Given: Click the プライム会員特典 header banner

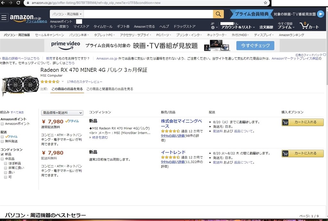Looking at the screenshot, I should [x=252, y=14].
